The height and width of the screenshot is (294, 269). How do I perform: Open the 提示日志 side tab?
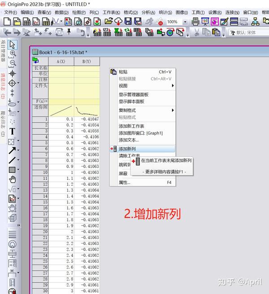[x=3, y=124]
